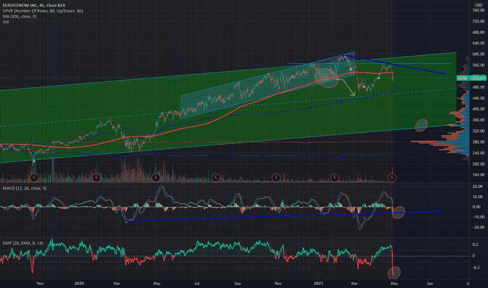Open the earnings E marker at early 2020
This screenshot has height=288, width=488.
[x=96, y=178]
